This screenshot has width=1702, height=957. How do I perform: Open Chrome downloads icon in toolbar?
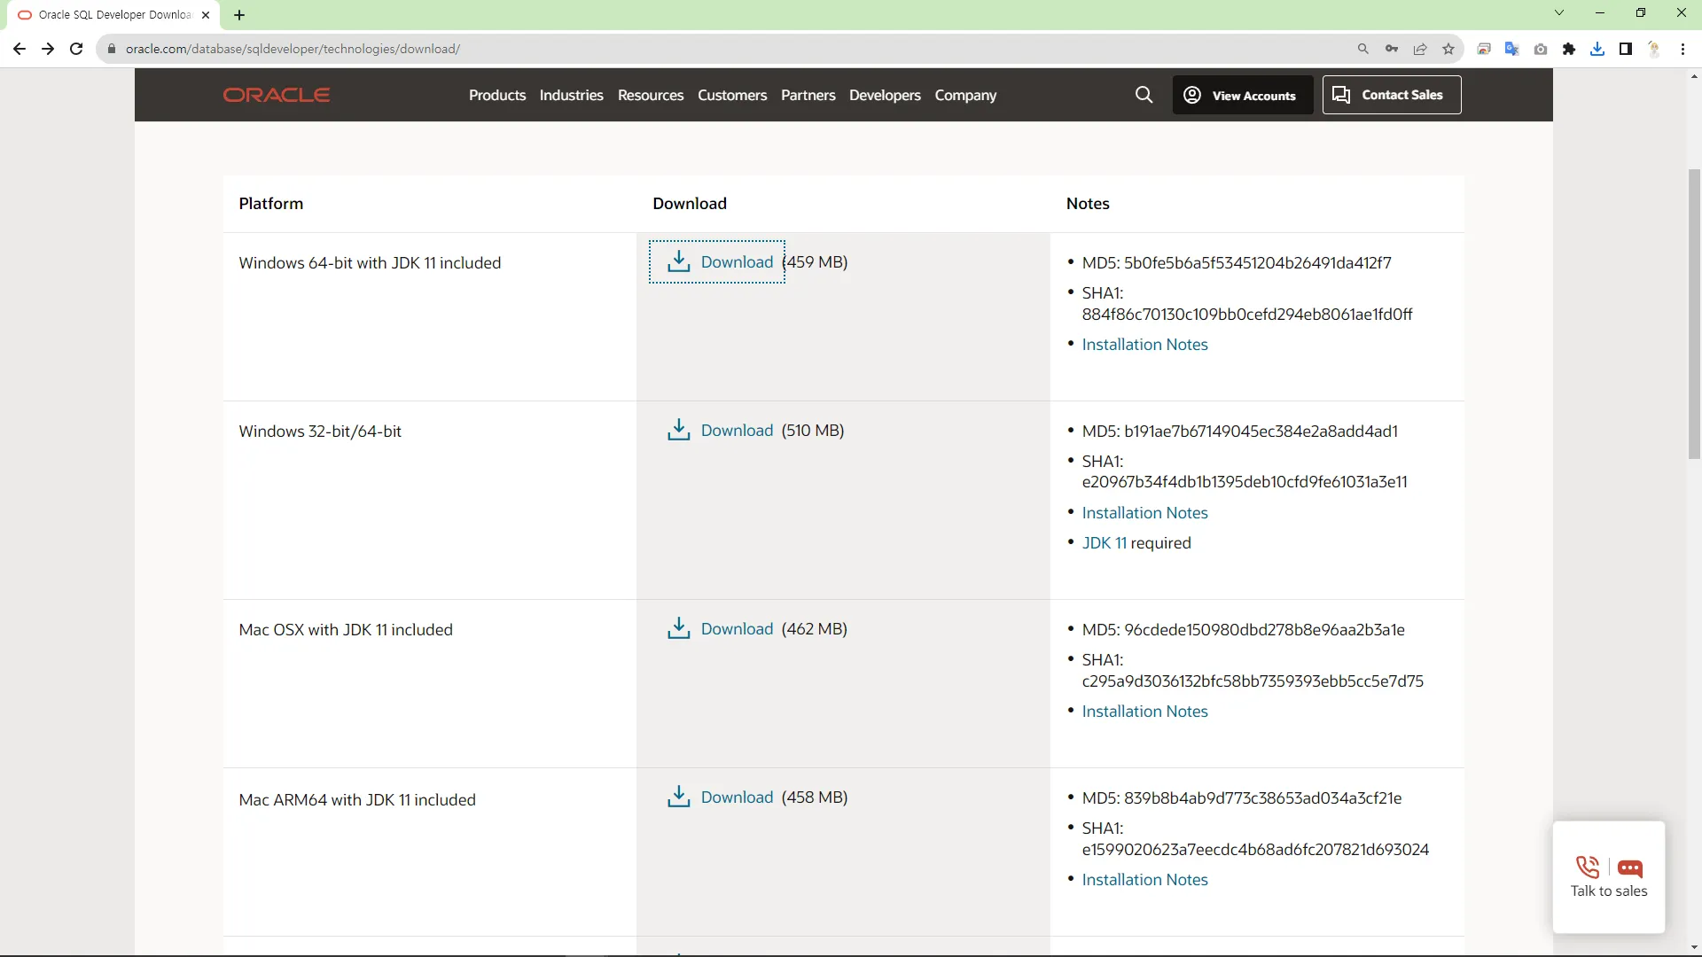point(1597,49)
